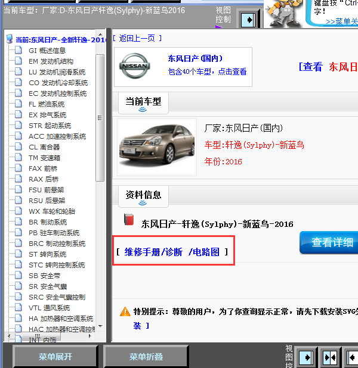The height and width of the screenshot is (368, 358).
Task: Select ACC 加速控制系统 entry
Action: 57,136
